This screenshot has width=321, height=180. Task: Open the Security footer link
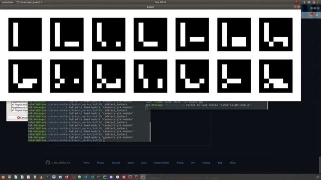point(116,163)
